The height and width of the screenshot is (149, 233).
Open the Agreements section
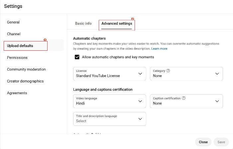(x=17, y=93)
